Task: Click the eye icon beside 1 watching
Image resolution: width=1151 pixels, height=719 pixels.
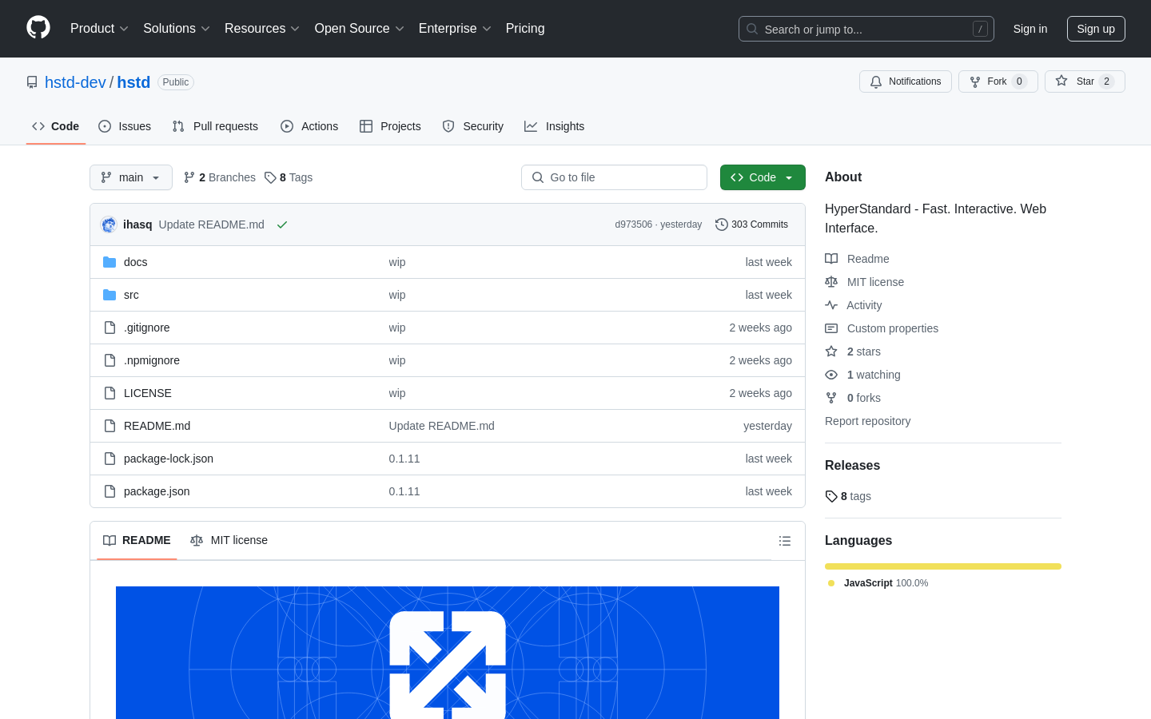Action: coord(831,375)
